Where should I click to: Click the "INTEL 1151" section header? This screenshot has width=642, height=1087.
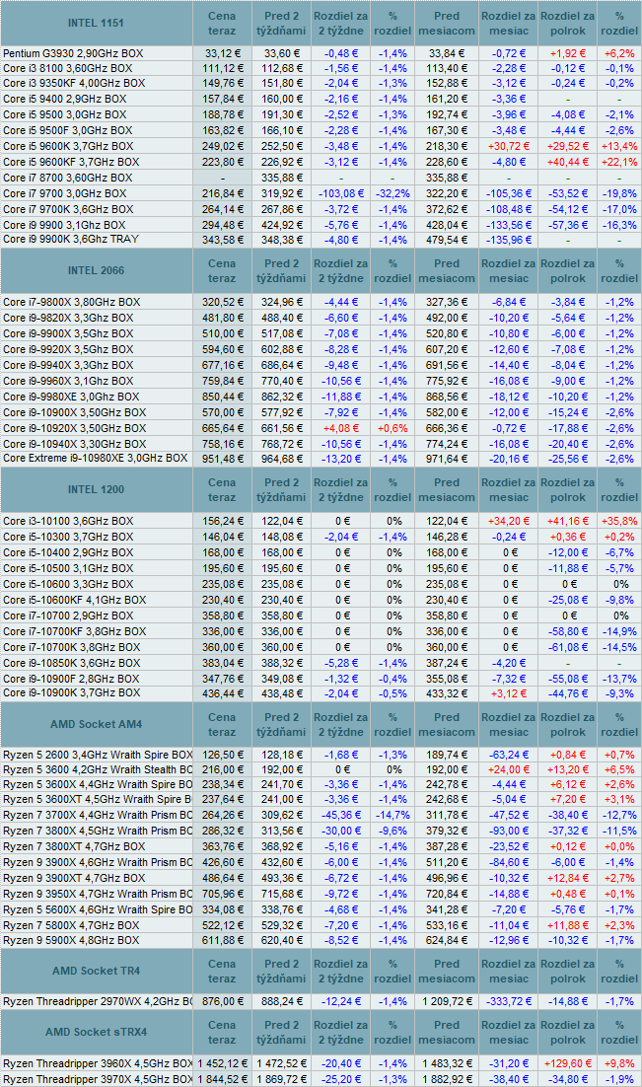pos(97,23)
